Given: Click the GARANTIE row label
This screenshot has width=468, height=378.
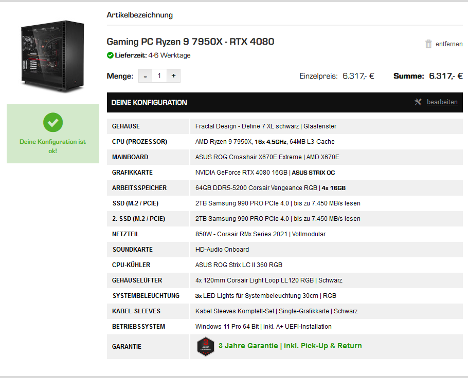Looking at the screenshot, I should pyautogui.click(x=127, y=347).
